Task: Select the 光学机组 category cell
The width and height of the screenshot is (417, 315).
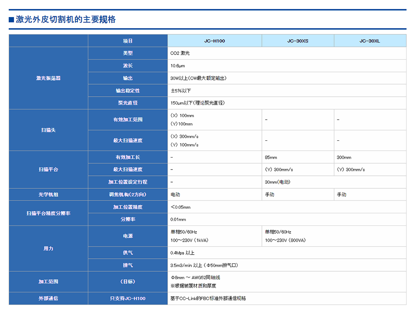Action: click(x=48, y=195)
